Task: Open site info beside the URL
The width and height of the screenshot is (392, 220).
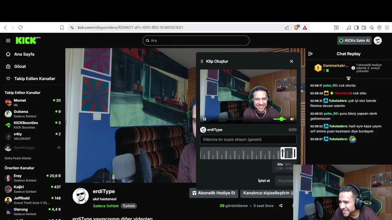Action: click(72, 28)
